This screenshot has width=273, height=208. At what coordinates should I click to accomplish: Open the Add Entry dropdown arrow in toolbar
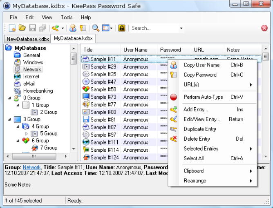pos(63,28)
